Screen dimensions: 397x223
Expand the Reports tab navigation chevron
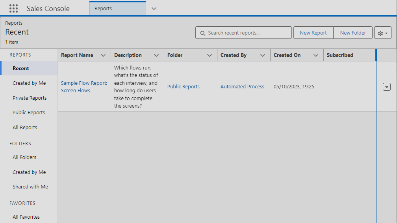[154, 8]
